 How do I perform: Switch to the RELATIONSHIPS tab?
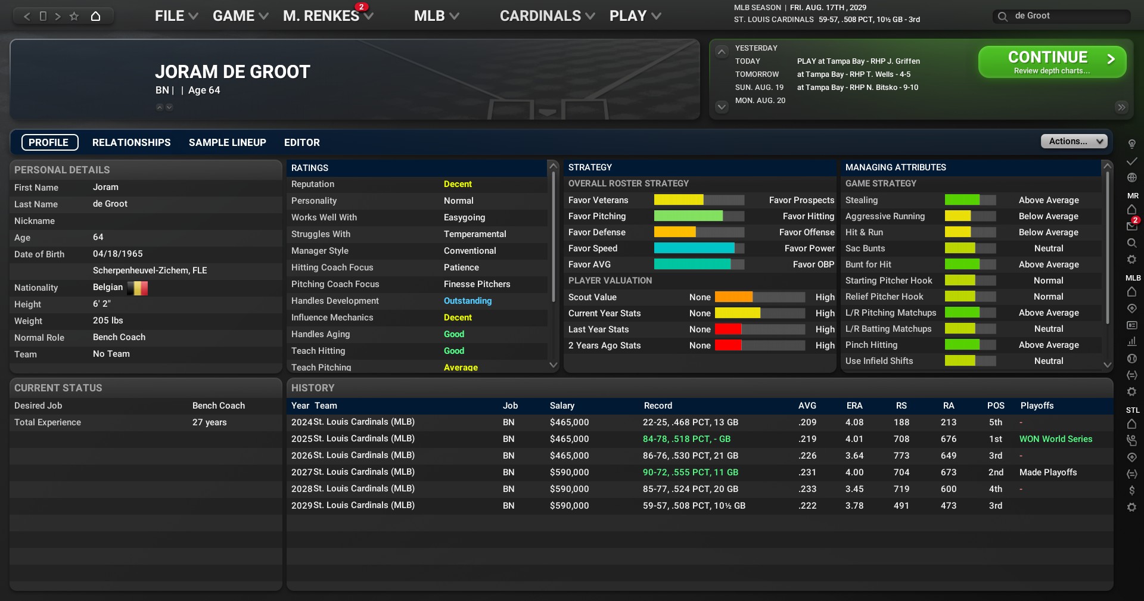click(x=131, y=142)
